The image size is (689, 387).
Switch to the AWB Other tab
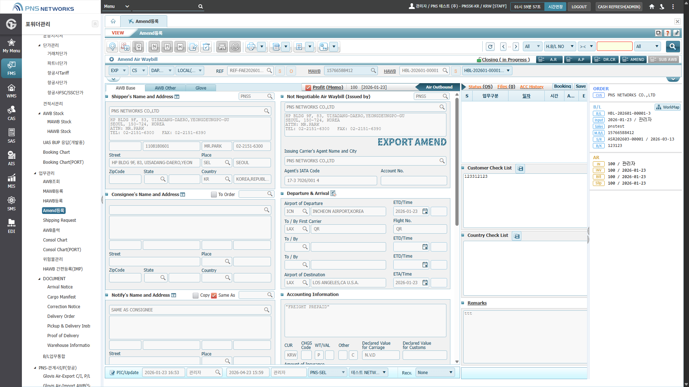coord(165,88)
